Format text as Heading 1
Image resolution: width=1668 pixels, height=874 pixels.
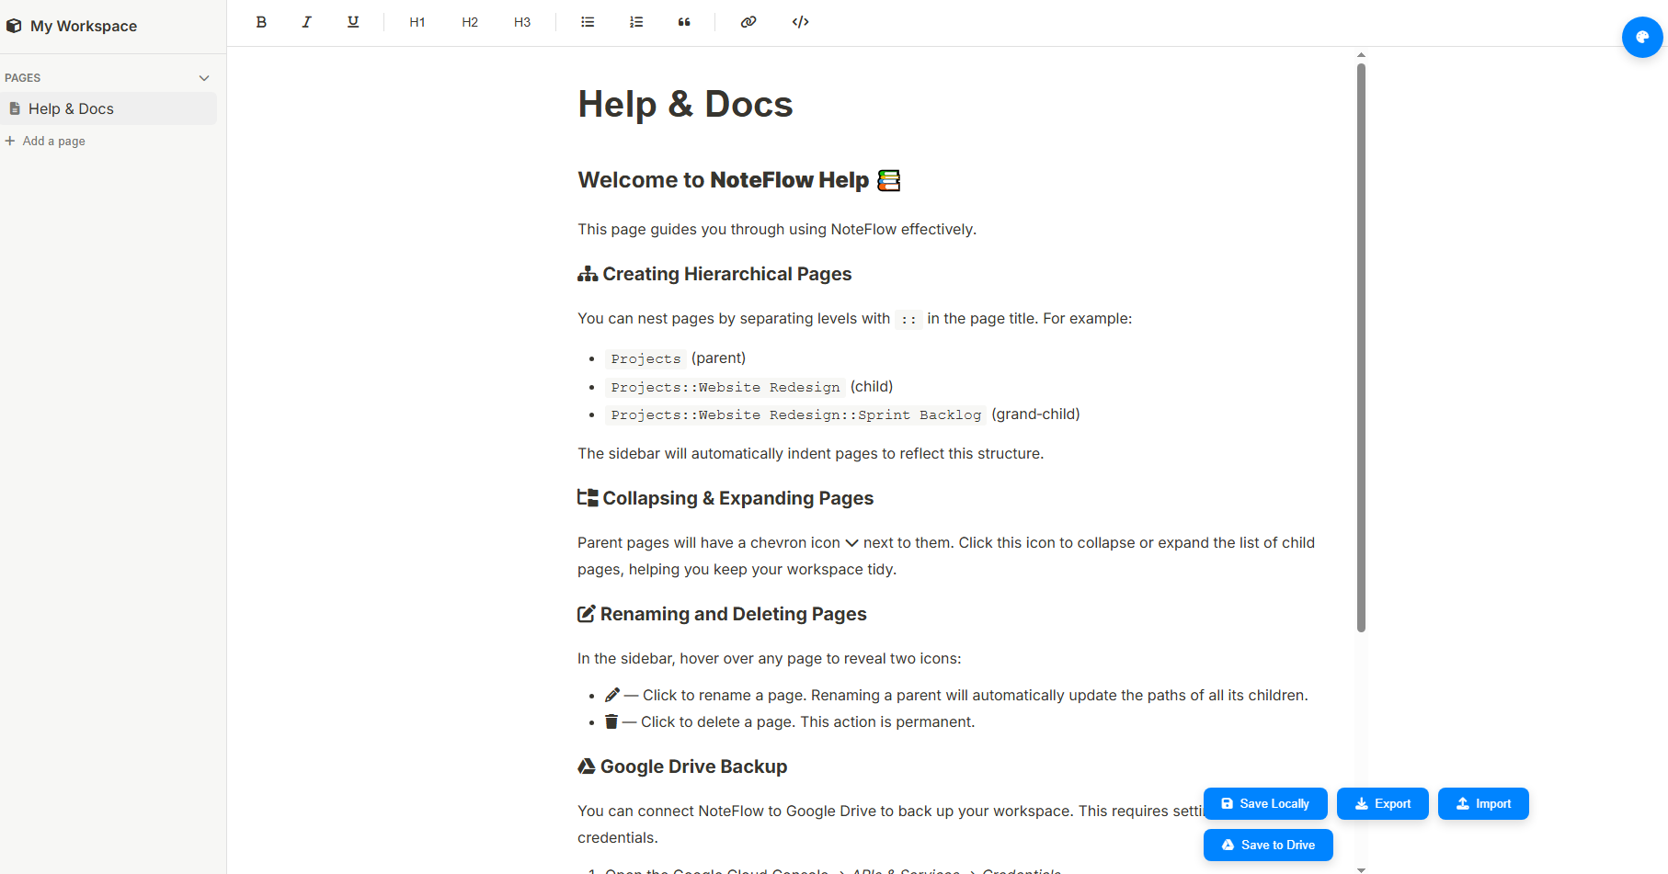click(417, 21)
